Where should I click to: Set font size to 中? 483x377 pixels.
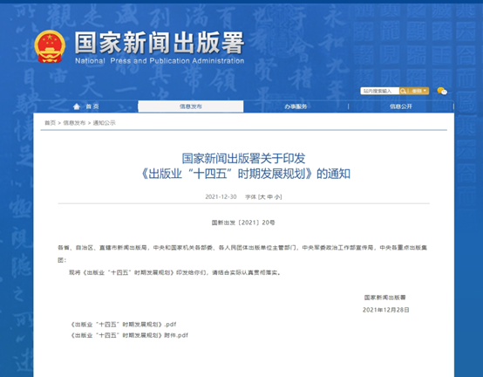[270, 196]
